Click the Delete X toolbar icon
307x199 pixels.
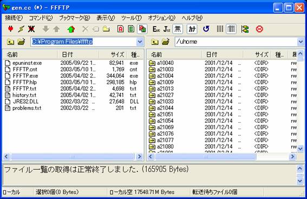pos(85,29)
